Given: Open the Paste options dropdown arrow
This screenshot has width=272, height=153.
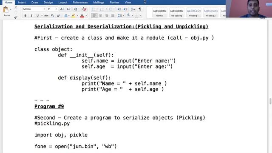Looking at the screenshot, I should pyautogui.click(x=11, y=10).
